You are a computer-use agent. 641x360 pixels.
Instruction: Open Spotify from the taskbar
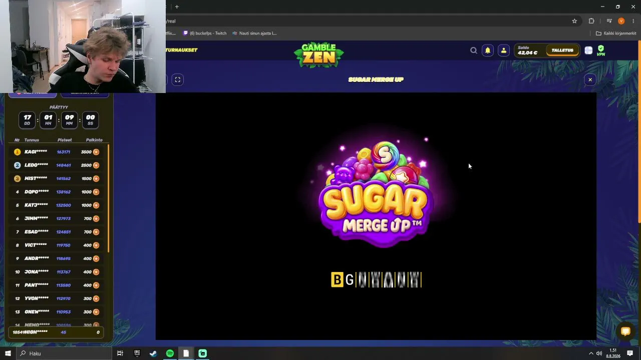[170, 353]
